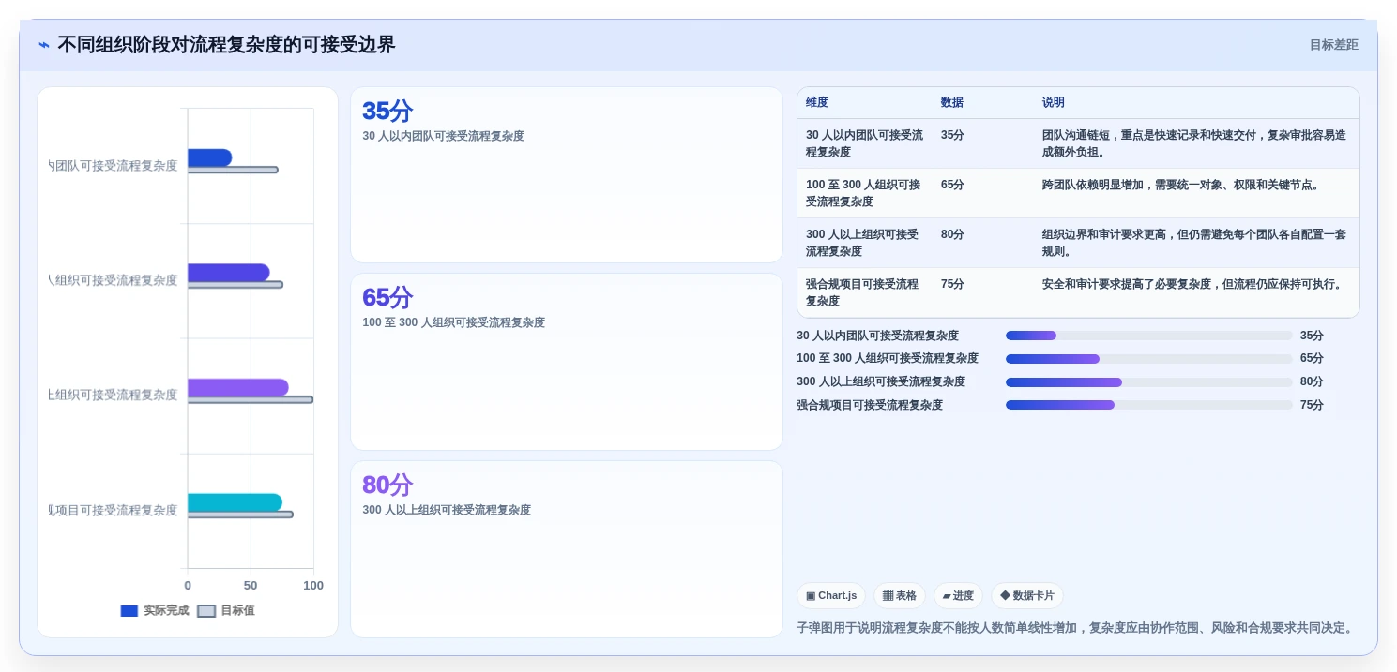Click the cyan bar for 强合规项目
1397x672 pixels.
click(x=235, y=502)
